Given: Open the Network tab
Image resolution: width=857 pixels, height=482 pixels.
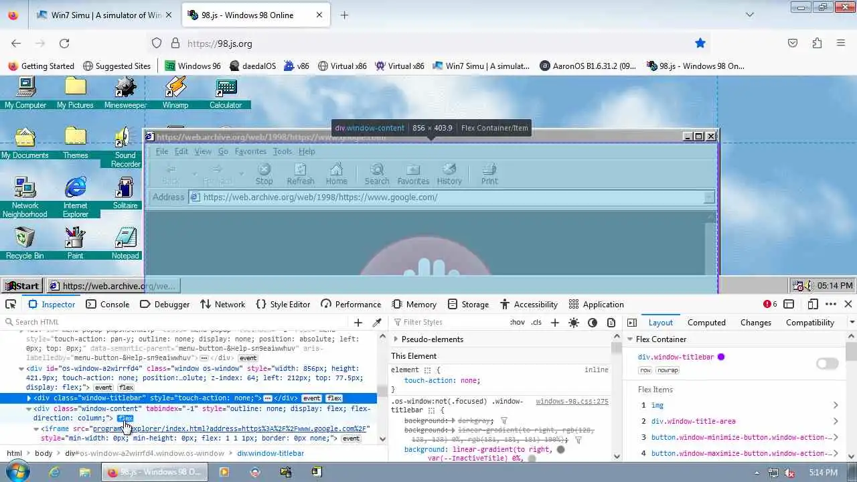Looking at the screenshot, I should (222, 304).
